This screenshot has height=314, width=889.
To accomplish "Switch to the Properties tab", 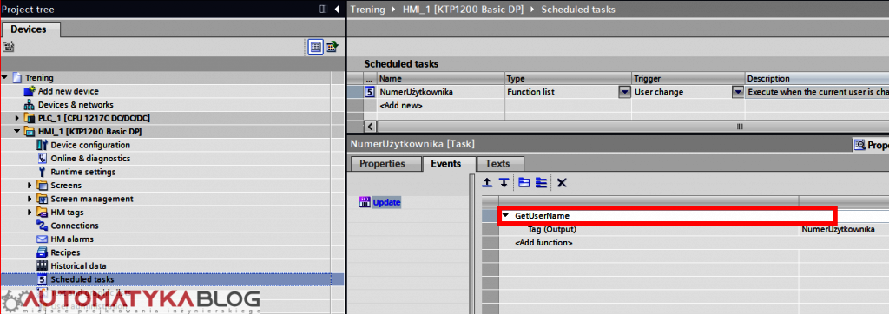I will [x=382, y=164].
